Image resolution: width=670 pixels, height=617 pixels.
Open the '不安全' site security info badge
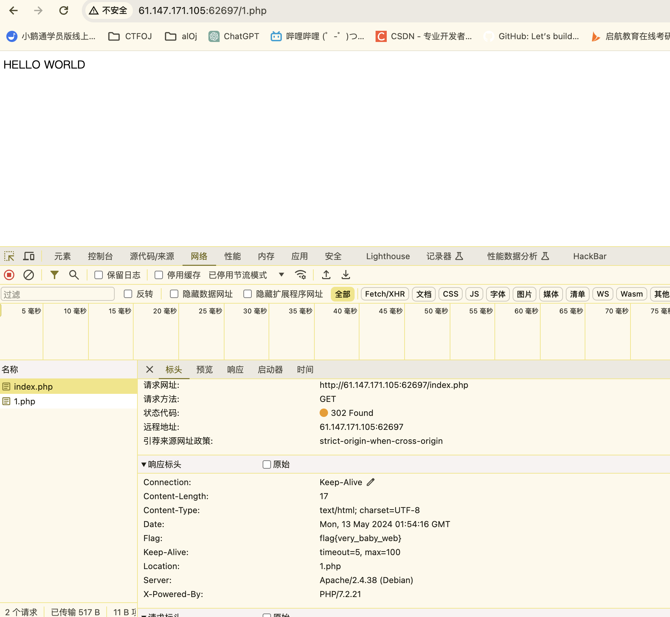109,10
